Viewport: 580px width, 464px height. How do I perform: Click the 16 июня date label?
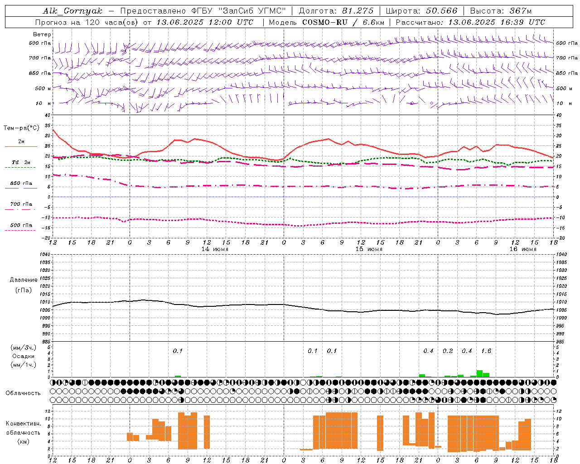523,249
